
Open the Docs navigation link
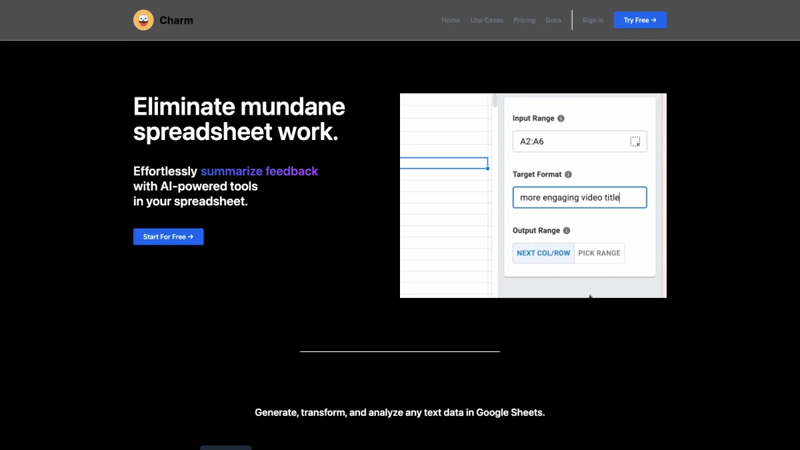553,20
